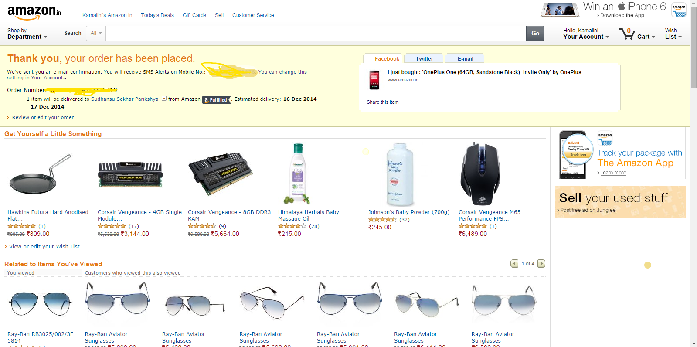Select the E-mail share tab

tap(465, 59)
